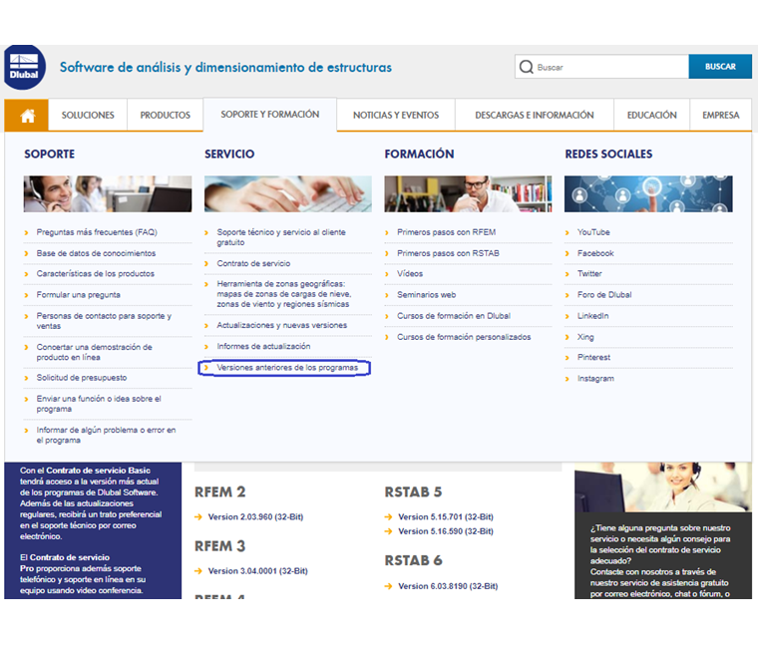Open DESCARGAS E INFORMACIÓN menu
Screen dimensions: 758x645
point(535,115)
